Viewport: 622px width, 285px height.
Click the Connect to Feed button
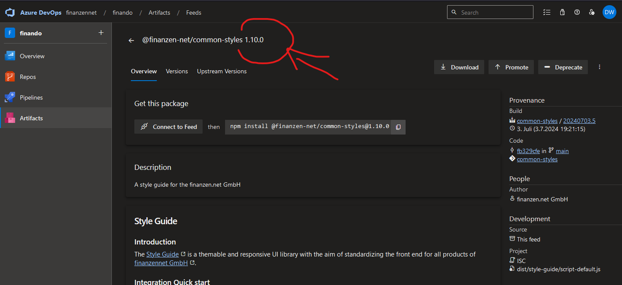pyautogui.click(x=168, y=127)
